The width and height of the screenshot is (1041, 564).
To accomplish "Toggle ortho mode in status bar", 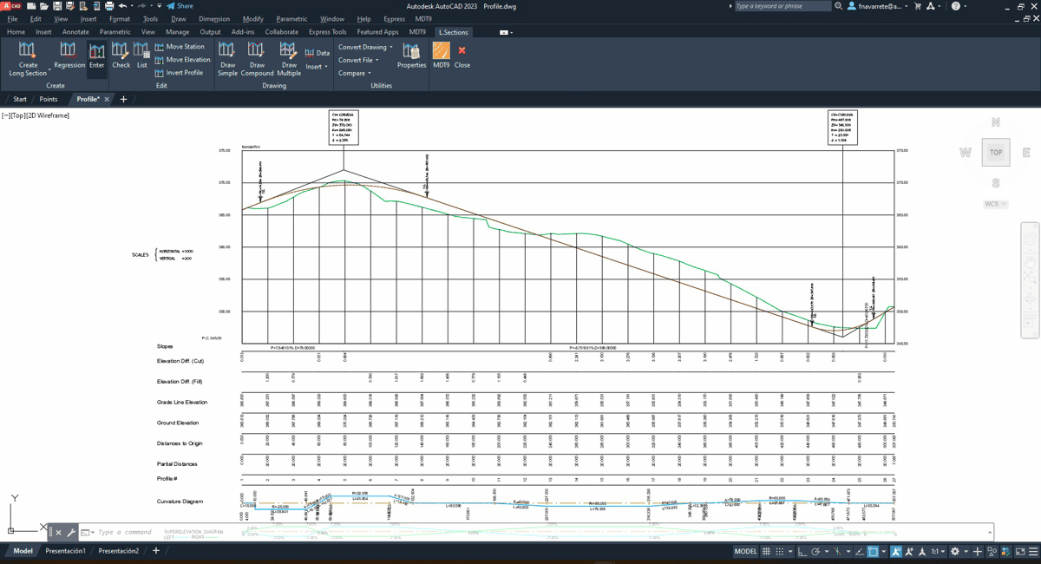I will (x=802, y=551).
